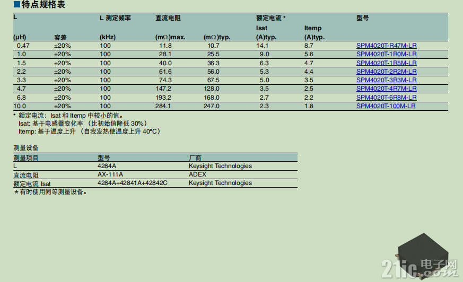The width and height of the screenshot is (463, 282).
Task: Open the SPM4020T-100M-LR part link
Action: [x=386, y=106]
